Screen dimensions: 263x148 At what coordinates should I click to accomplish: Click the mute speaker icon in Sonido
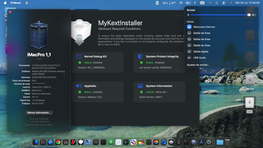pyautogui.click(x=188, y=15)
